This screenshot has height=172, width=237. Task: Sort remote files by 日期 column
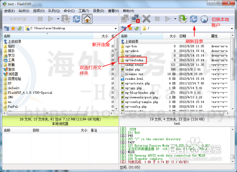click(x=194, y=36)
